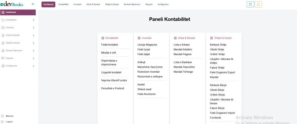
Task: Expand Arkat & Bankat sidebar chevron
Action: (33, 35)
